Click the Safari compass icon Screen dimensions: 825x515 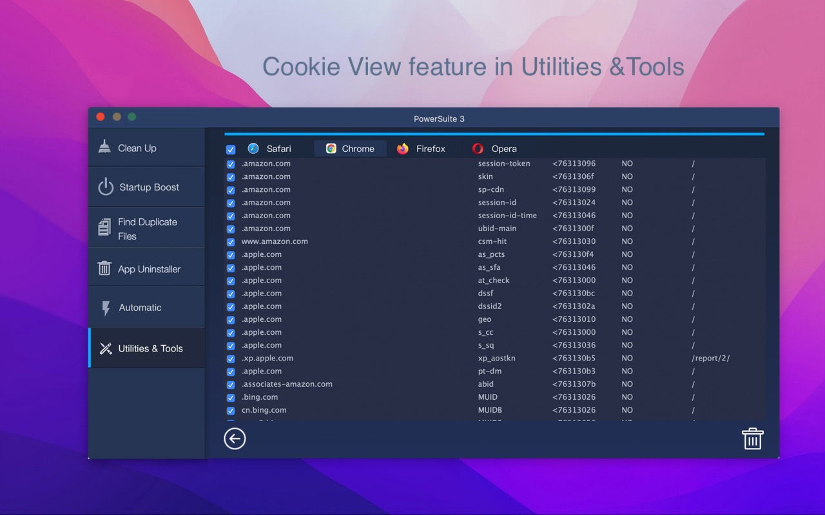tap(253, 149)
